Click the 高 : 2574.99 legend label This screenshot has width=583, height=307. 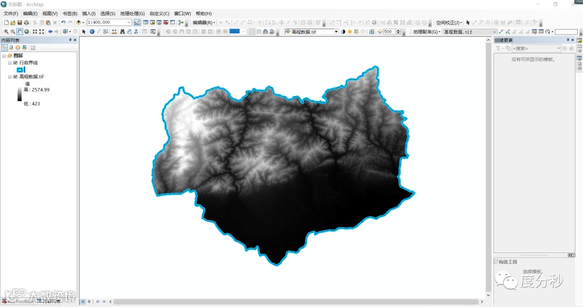pyautogui.click(x=37, y=90)
